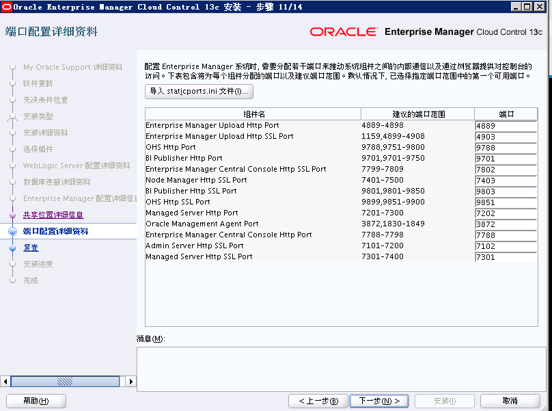Click the '先决条件检查' step in sidebar
Image resolution: width=552 pixels, height=411 pixels.
45,100
